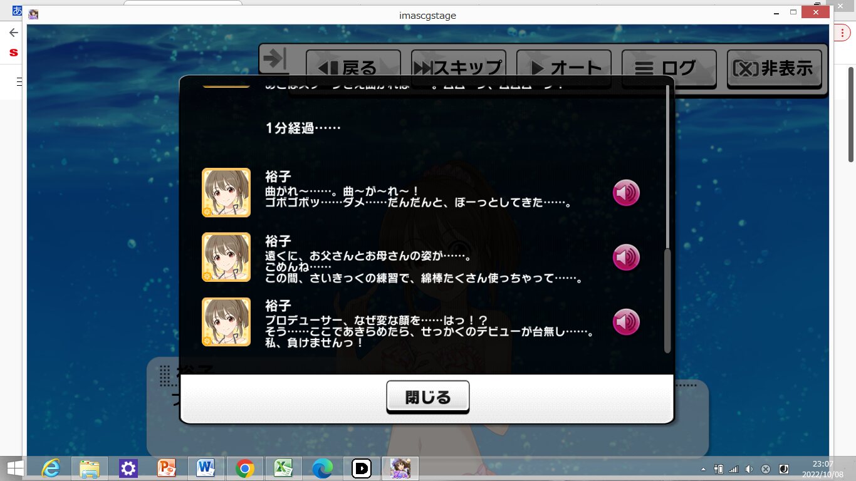Click the line starting "この間、さいきっくの練習で"
This screenshot has width=856, height=481.
[424, 279]
